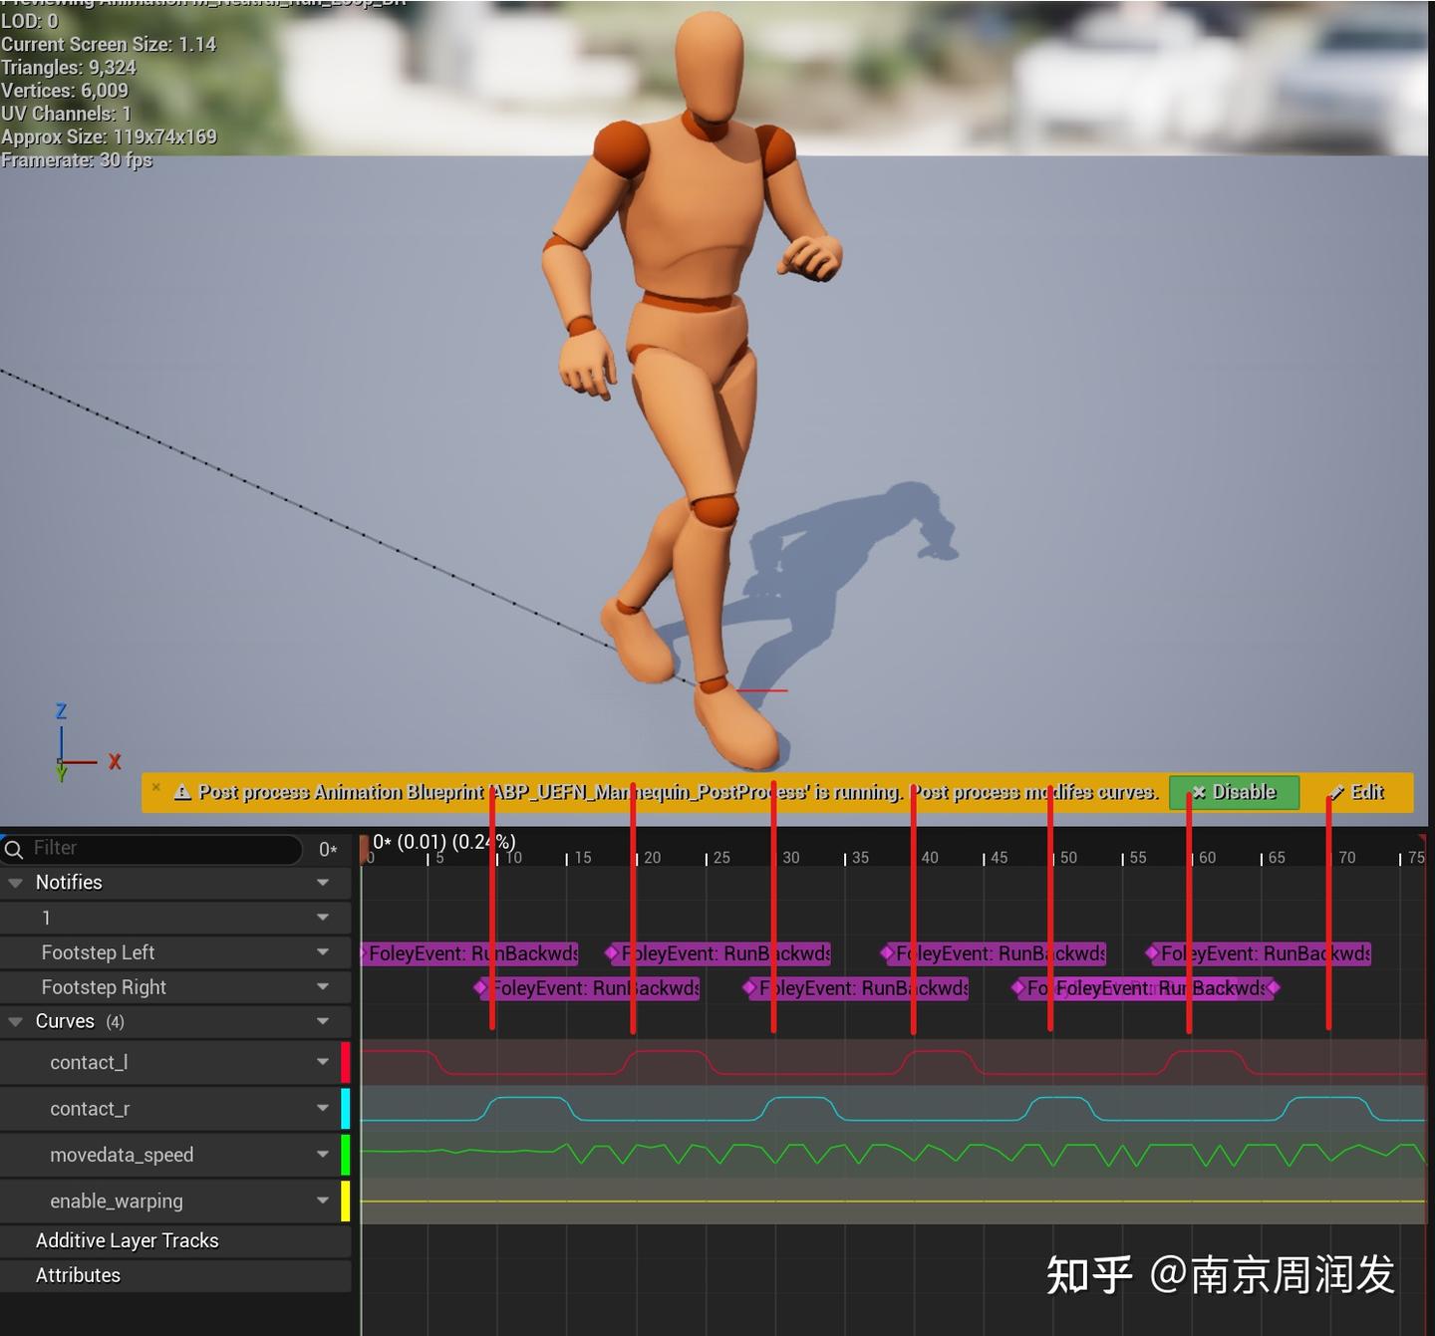Click the 'Vertices: 6,009' viewport stat
Image resolution: width=1435 pixels, height=1336 pixels.
(65, 91)
